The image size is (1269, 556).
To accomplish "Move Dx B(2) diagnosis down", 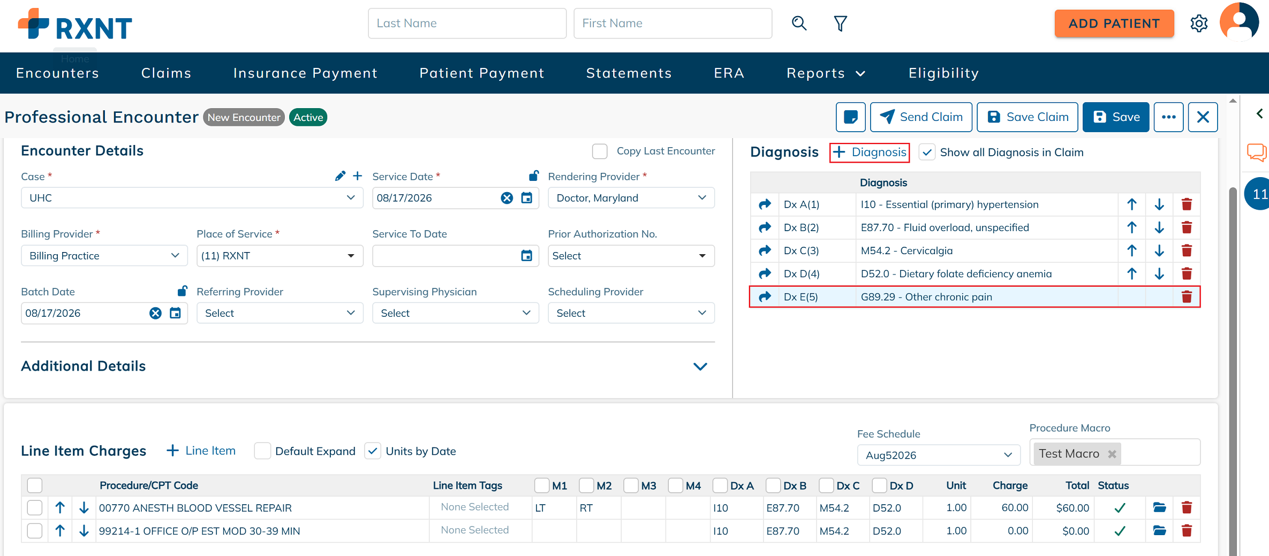I will coord(1159,227).
